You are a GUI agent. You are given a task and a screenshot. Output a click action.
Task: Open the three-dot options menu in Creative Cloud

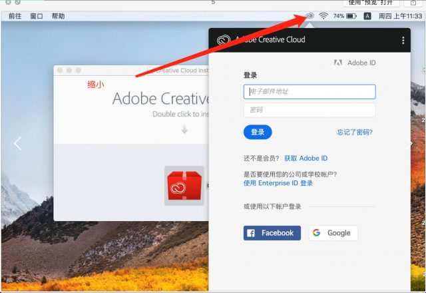403,40
